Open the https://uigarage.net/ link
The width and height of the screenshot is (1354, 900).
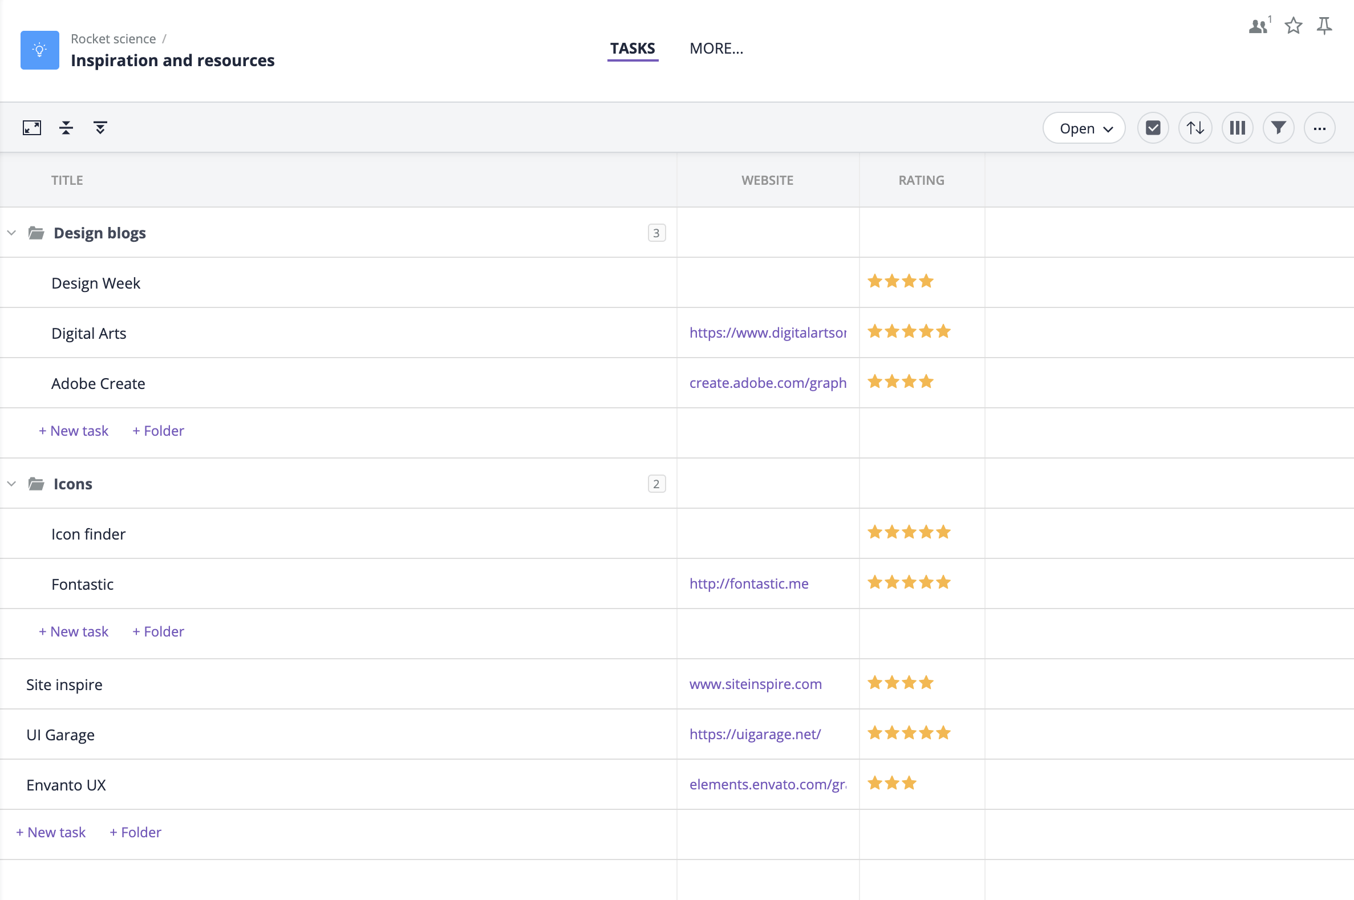click(x=755, y=734)
